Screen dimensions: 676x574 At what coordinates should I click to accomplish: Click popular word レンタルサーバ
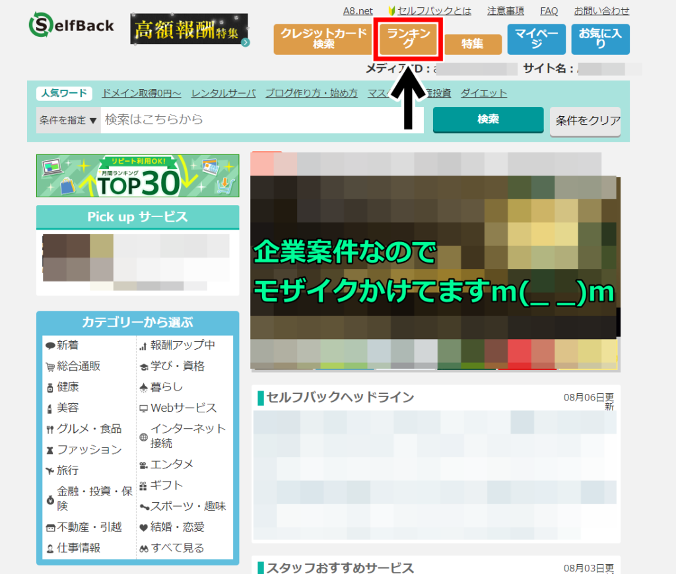(223, 93)
